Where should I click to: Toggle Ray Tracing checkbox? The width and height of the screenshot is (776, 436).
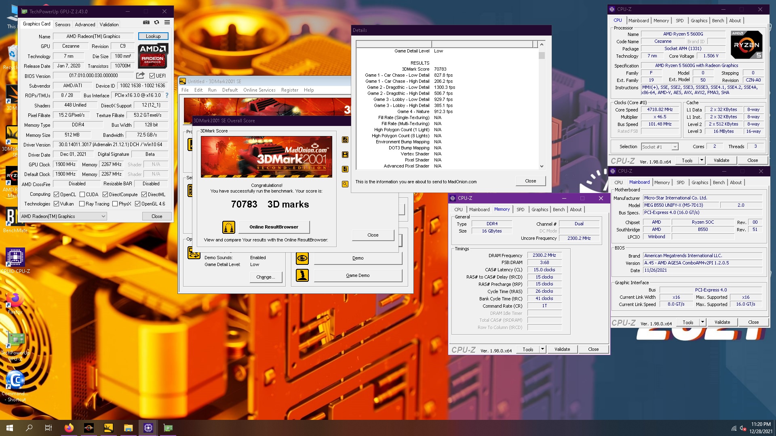click(x=82, y=204)
